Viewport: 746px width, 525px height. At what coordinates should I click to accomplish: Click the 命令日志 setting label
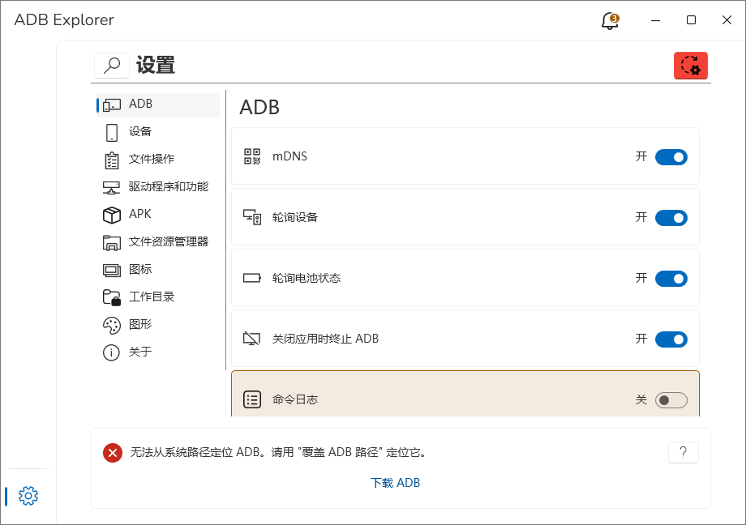[295, 399]
